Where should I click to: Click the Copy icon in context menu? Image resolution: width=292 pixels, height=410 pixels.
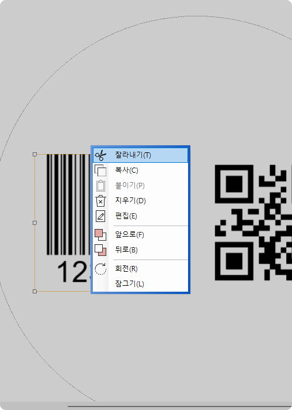[x=100, y=170]
